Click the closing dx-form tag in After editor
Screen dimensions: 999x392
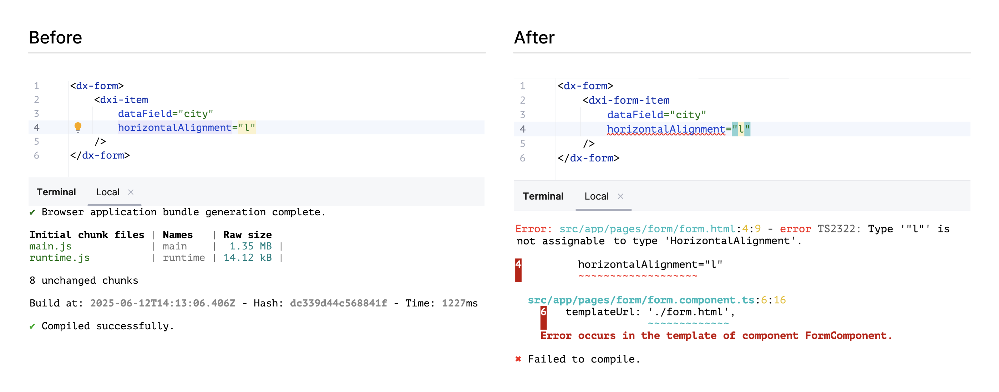(588, 159)
